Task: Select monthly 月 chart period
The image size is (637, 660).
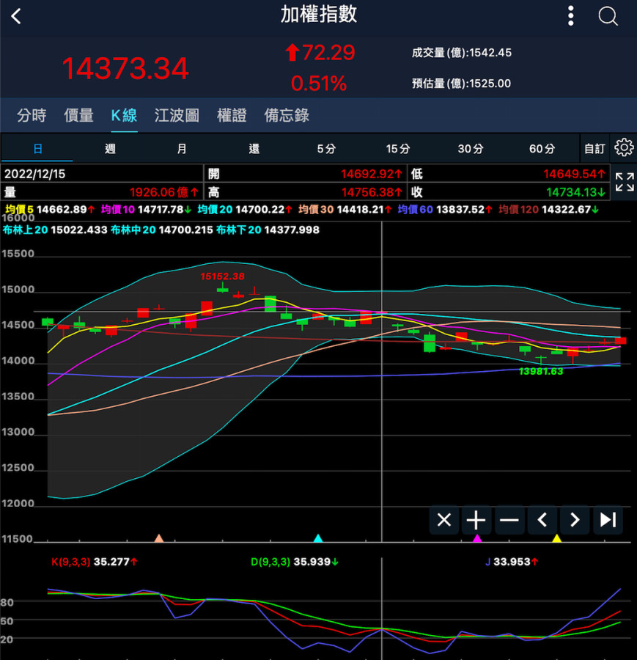Action: click(182, 149)
